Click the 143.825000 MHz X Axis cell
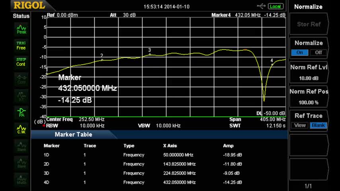The height and width of the screenshot is (191, 340). 179,164
